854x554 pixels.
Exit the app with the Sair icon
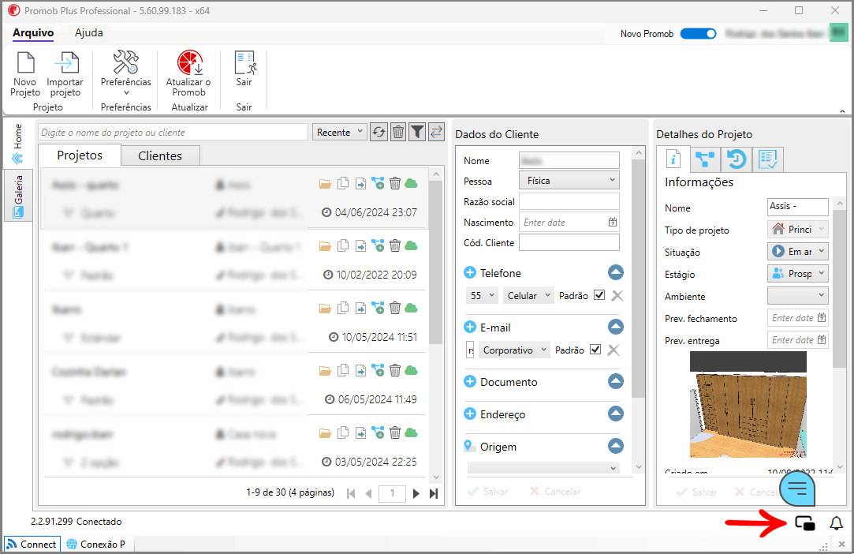click(x=244, y=69)
